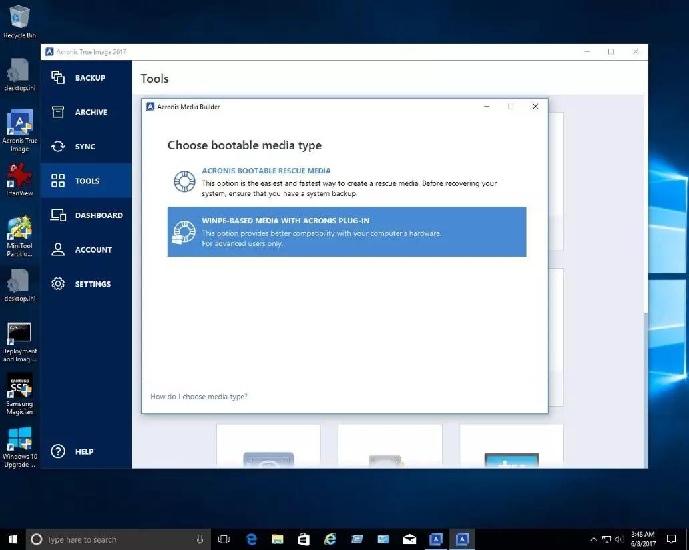Open the Samsung Magician desktop shortcut
This screenshot has width=689, height=550.
[19, 393]
